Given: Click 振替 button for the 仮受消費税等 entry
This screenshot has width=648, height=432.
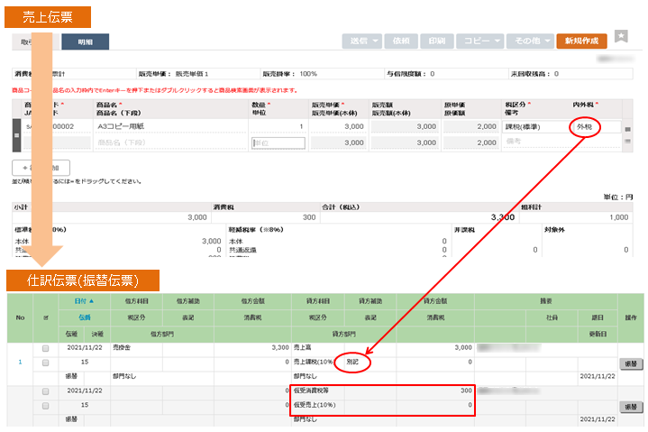Looking at the screenshot, I should tap(632, 407).
